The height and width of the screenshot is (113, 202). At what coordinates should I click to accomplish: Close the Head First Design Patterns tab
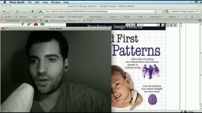coord(84,21)
